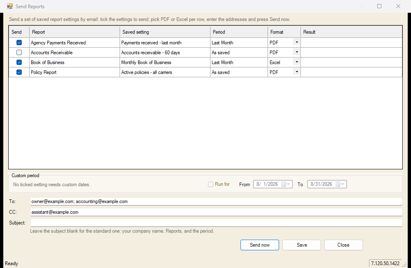Click the Excel format value for Book of Business
Viewport: 411px width, 268px height.
coord(275,62)
